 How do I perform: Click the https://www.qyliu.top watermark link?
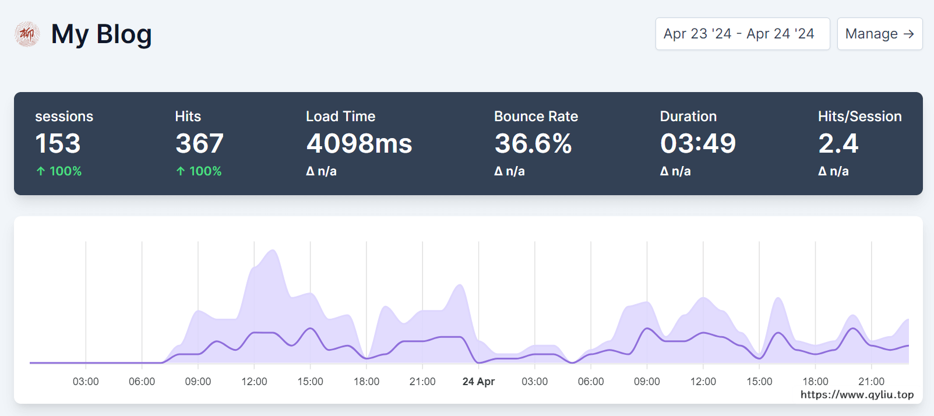[x=857, y=394]
